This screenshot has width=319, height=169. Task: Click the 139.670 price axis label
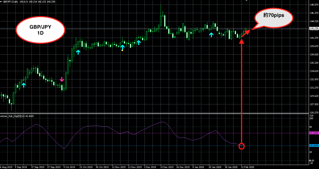click(314, 46)
